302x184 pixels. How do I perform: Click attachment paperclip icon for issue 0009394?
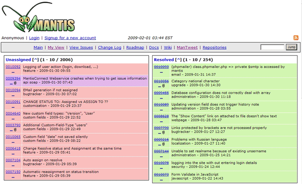pos(15,83)
